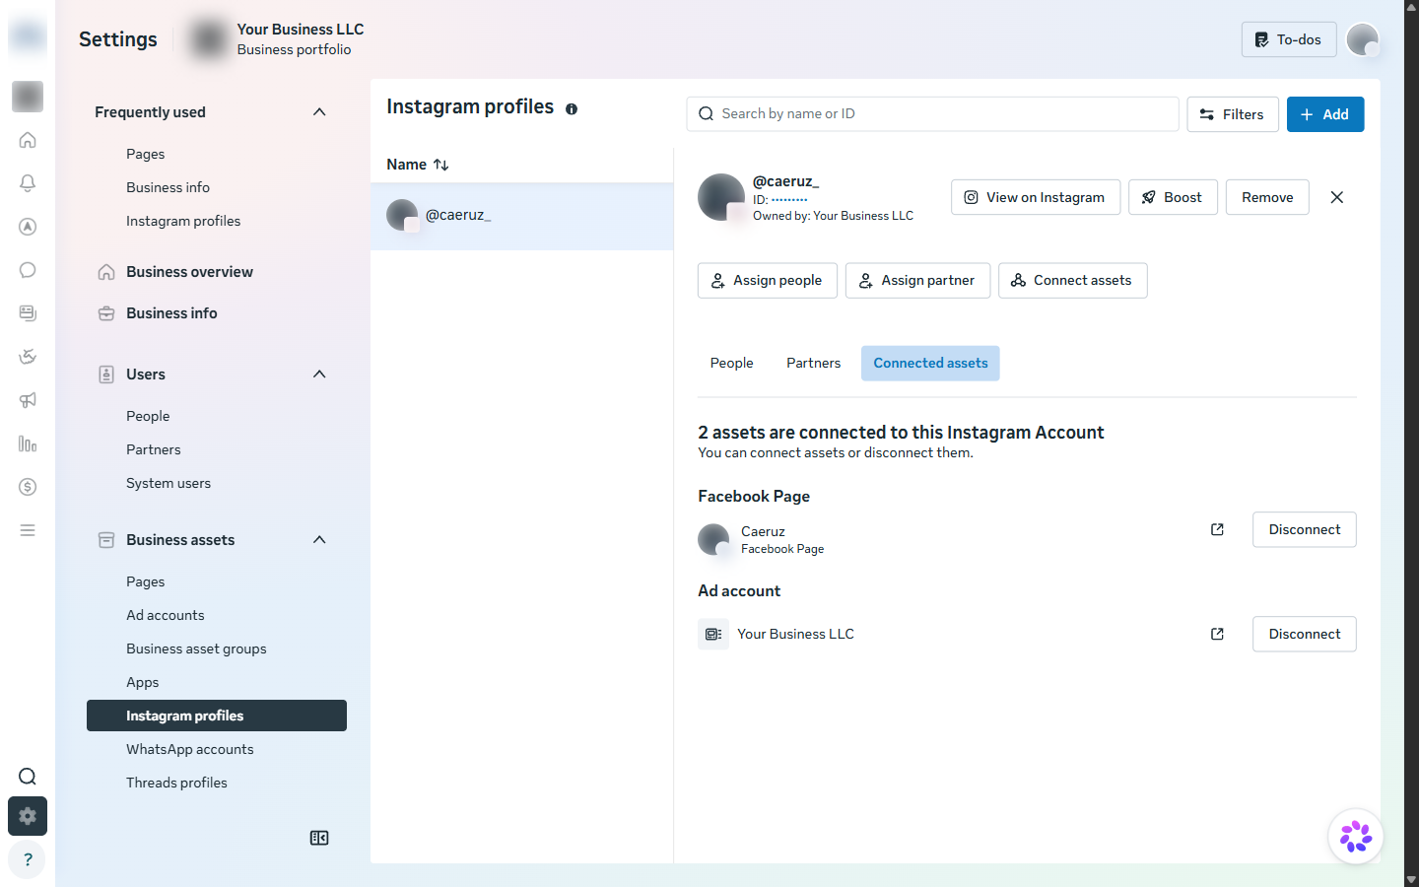
Task: Open Your Business LLC ad account external link
Action: click(x=1217, y=634)
